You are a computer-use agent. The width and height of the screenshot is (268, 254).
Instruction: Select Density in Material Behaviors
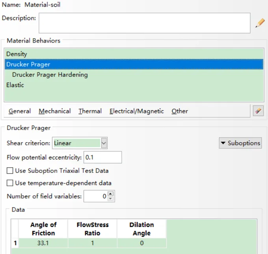(134, 54)
